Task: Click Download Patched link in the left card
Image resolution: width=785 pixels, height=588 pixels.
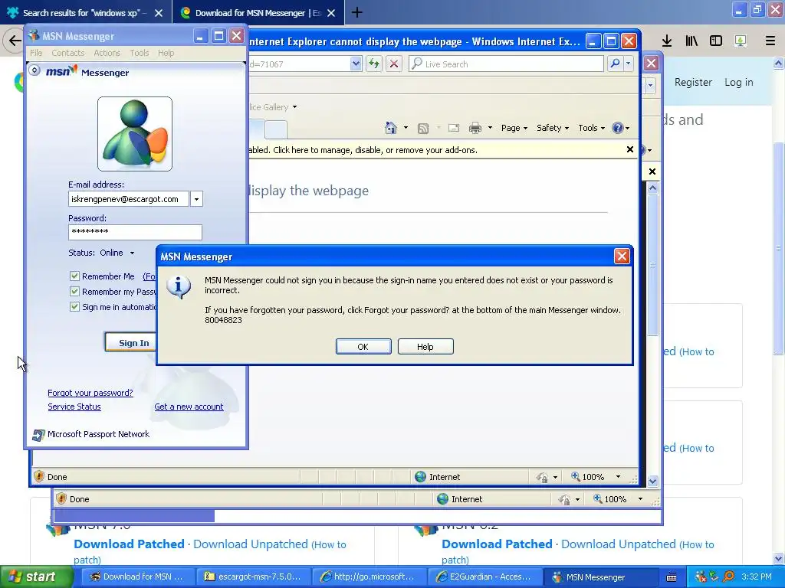Action: tap(129, 544)
